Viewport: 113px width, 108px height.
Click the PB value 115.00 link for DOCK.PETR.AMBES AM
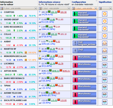pyautogui.click(x=63, y=101)
